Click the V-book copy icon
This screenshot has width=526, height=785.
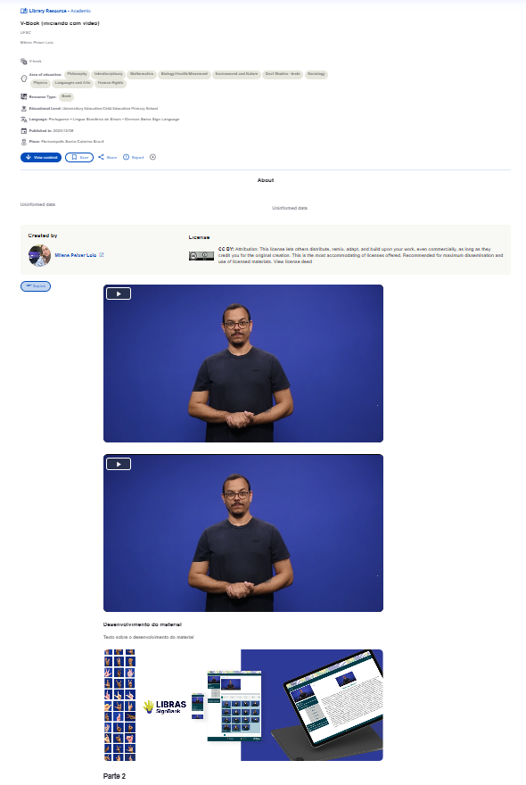click(23, 61)
